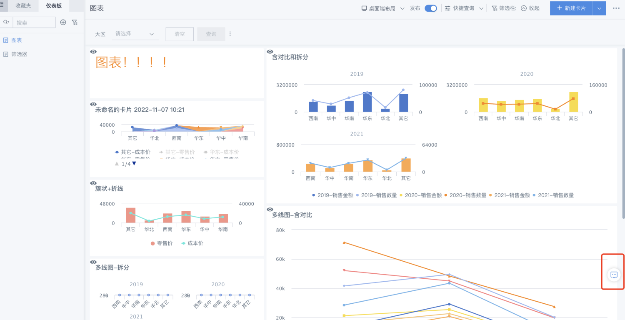The height and width of the screenshot is (320, 625).
Task: Expand arrow next to 新建卡片 button
Action: (599, 8)
